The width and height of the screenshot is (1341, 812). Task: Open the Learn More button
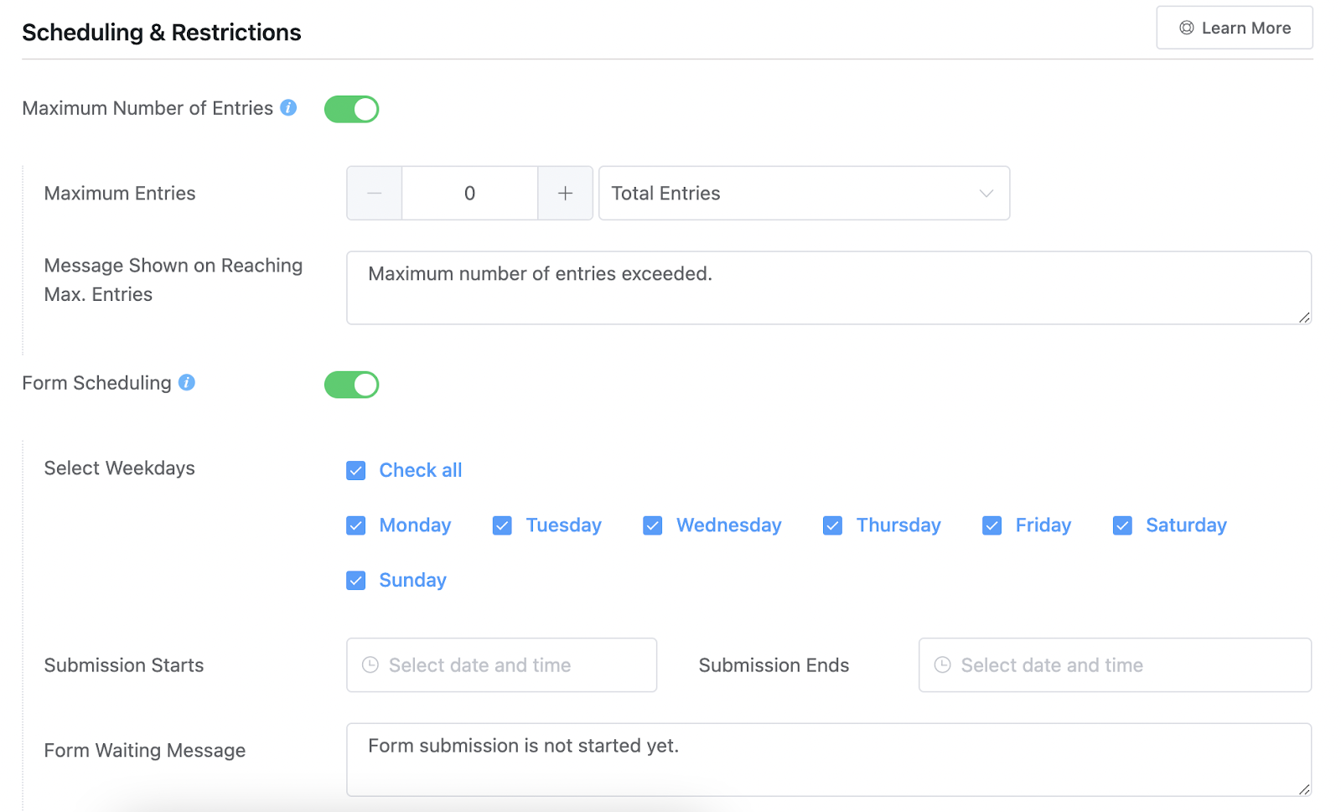coord(1234,28)
